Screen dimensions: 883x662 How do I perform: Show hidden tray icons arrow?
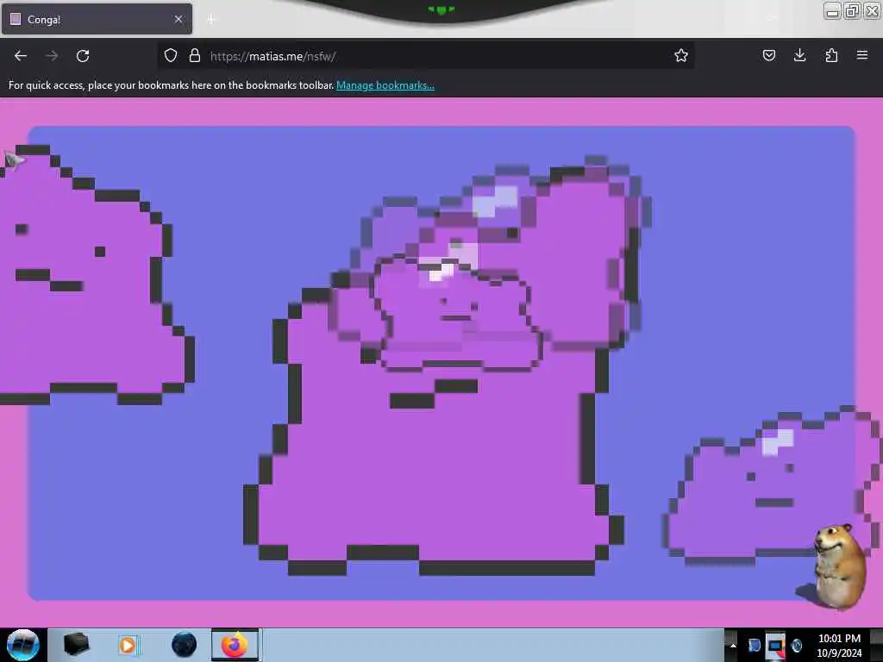point(733,645)
